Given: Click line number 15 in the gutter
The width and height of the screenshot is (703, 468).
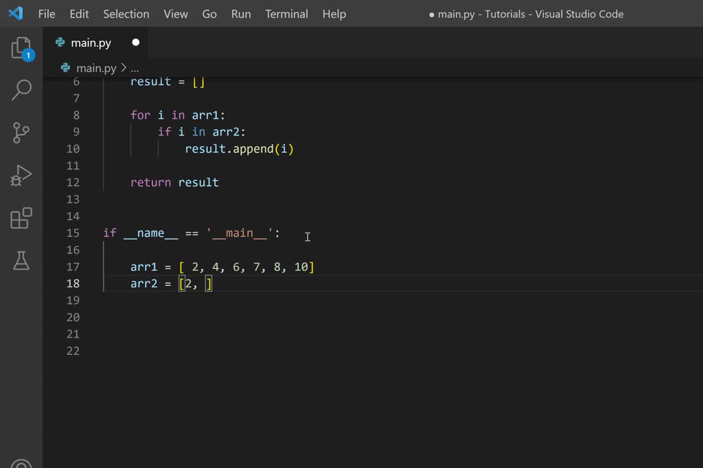Looking at the screenshot, I should 73,233.
